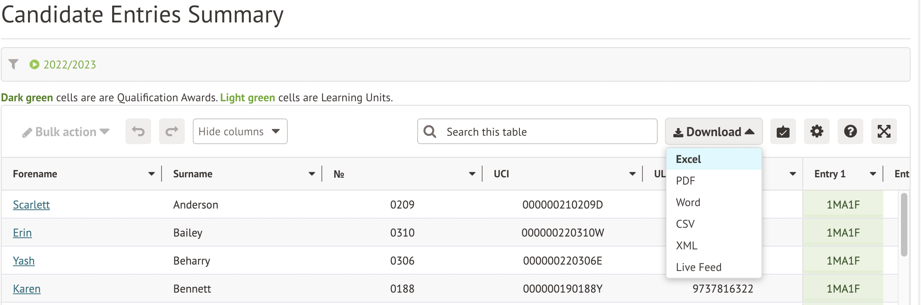Open the help question mark icon
The height and width of the screenshot is (305, 921).
click(x=850, y=131)
